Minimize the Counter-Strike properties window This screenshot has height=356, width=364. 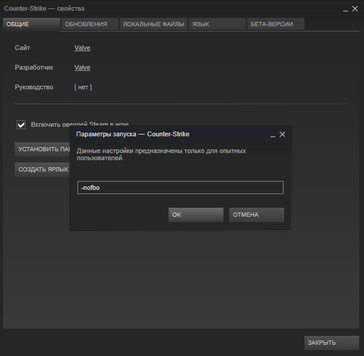point(346,10)
